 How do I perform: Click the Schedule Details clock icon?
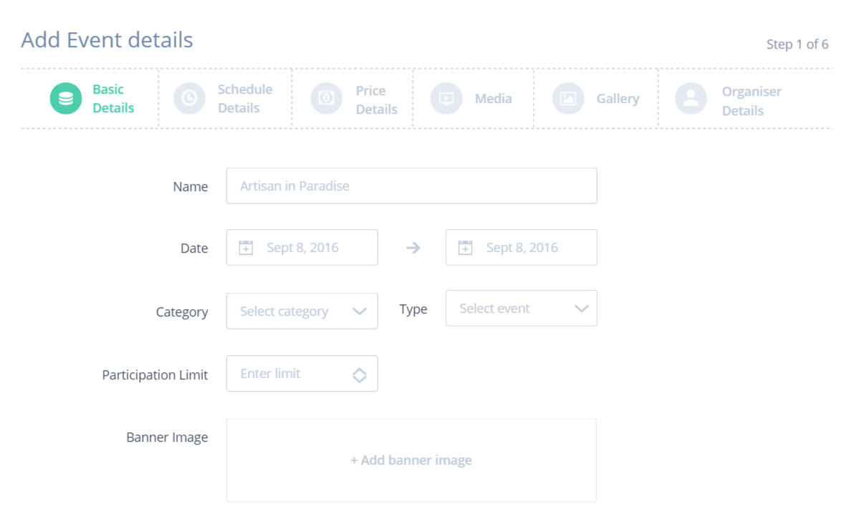click(190, 99)
